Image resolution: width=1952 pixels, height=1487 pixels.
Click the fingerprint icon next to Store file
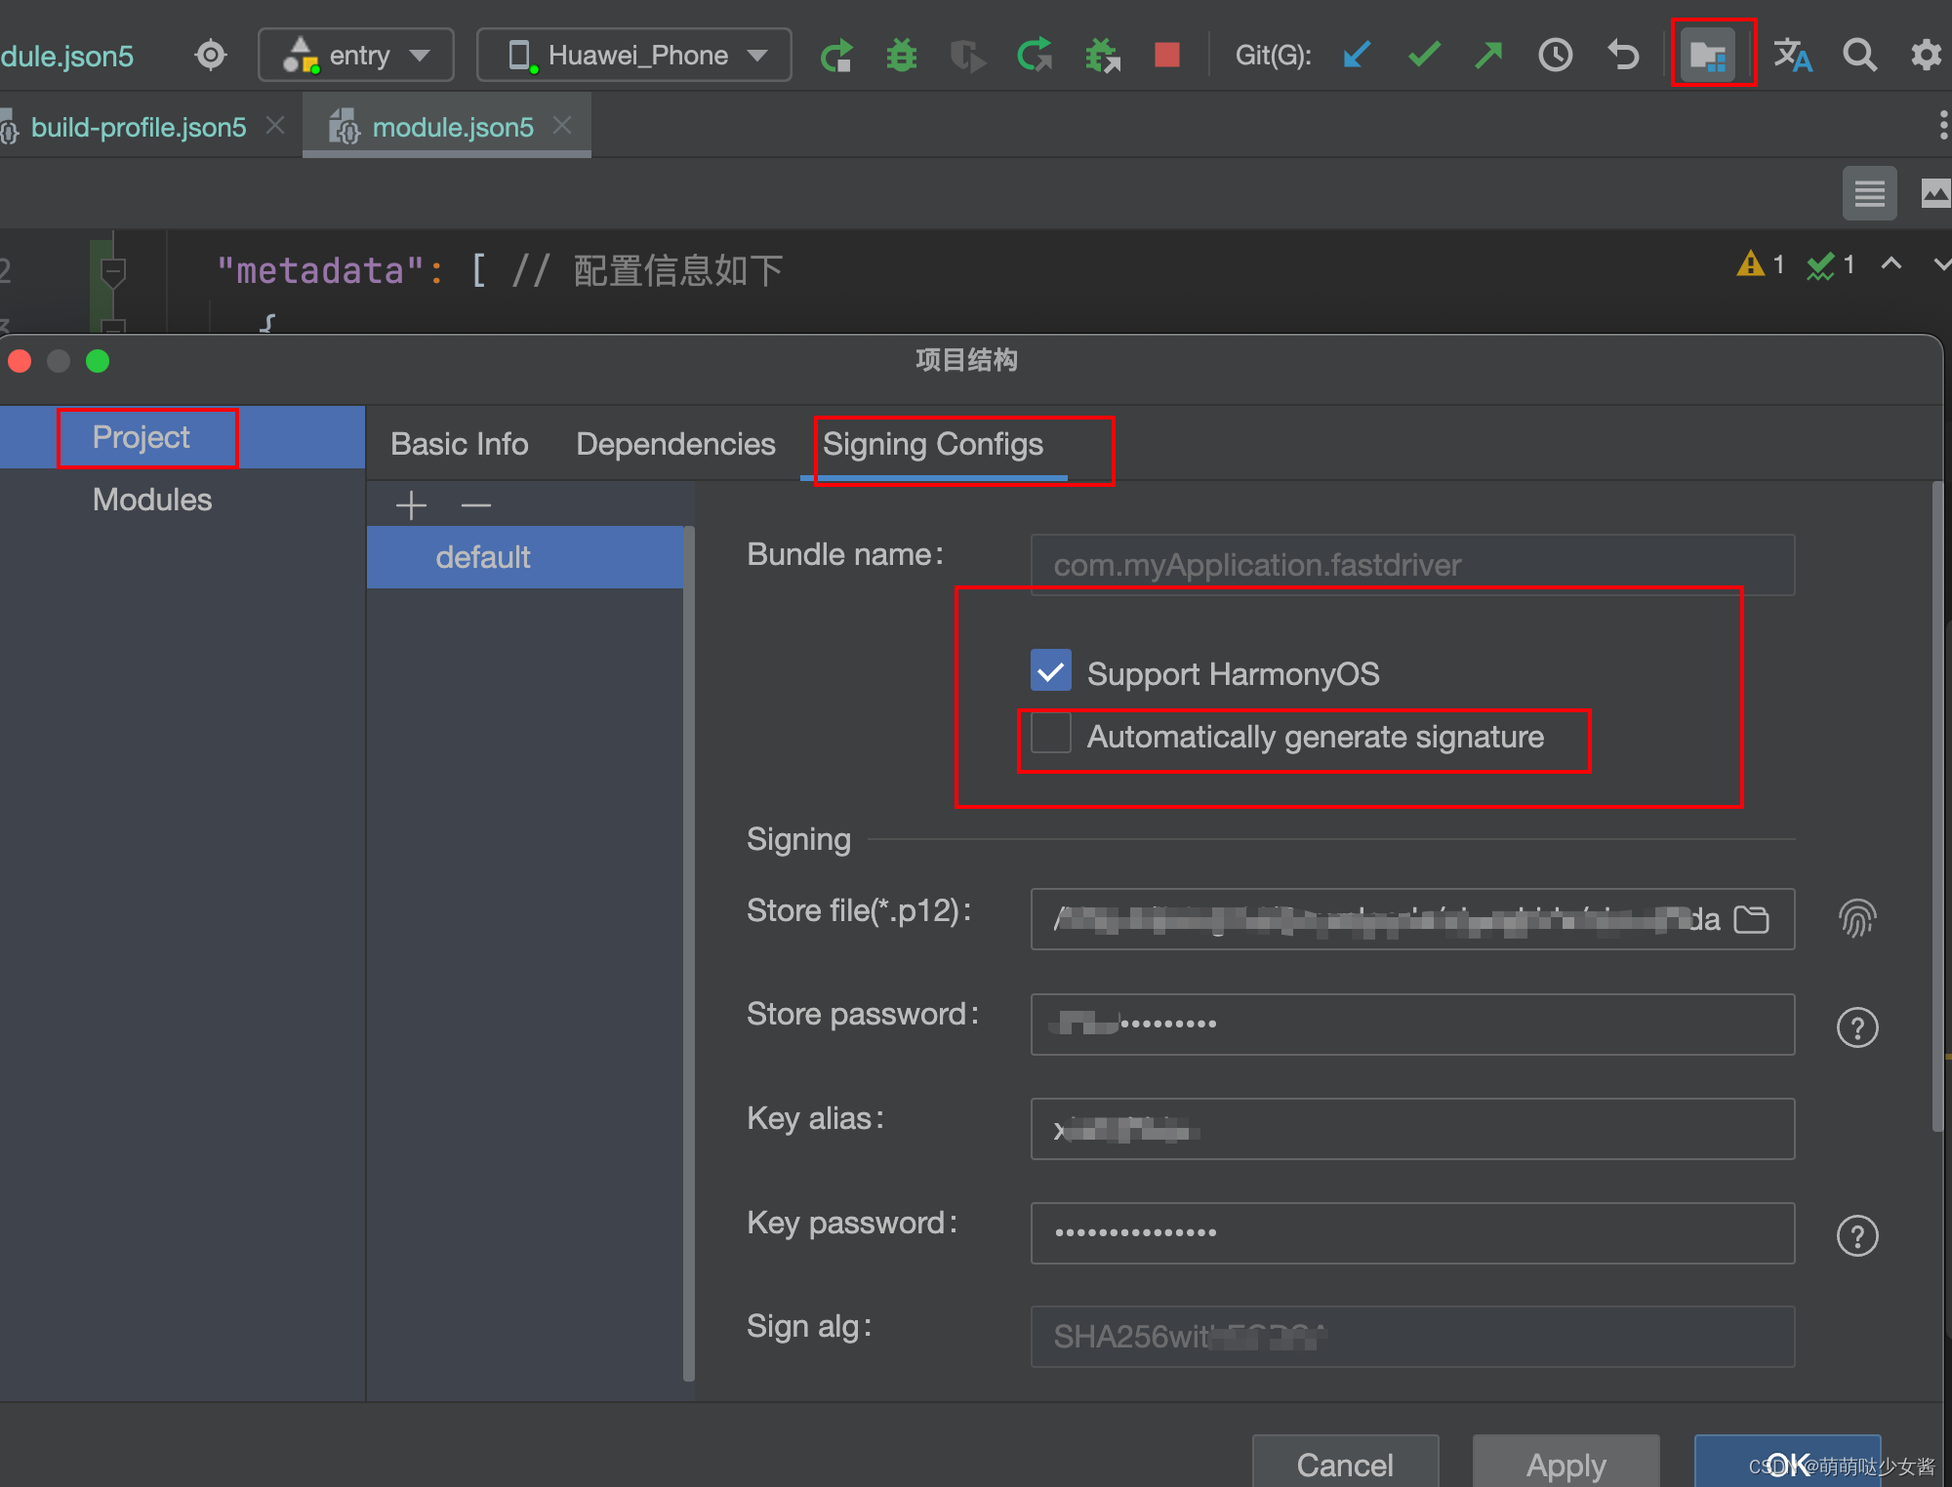click(x=1856, y=918)
